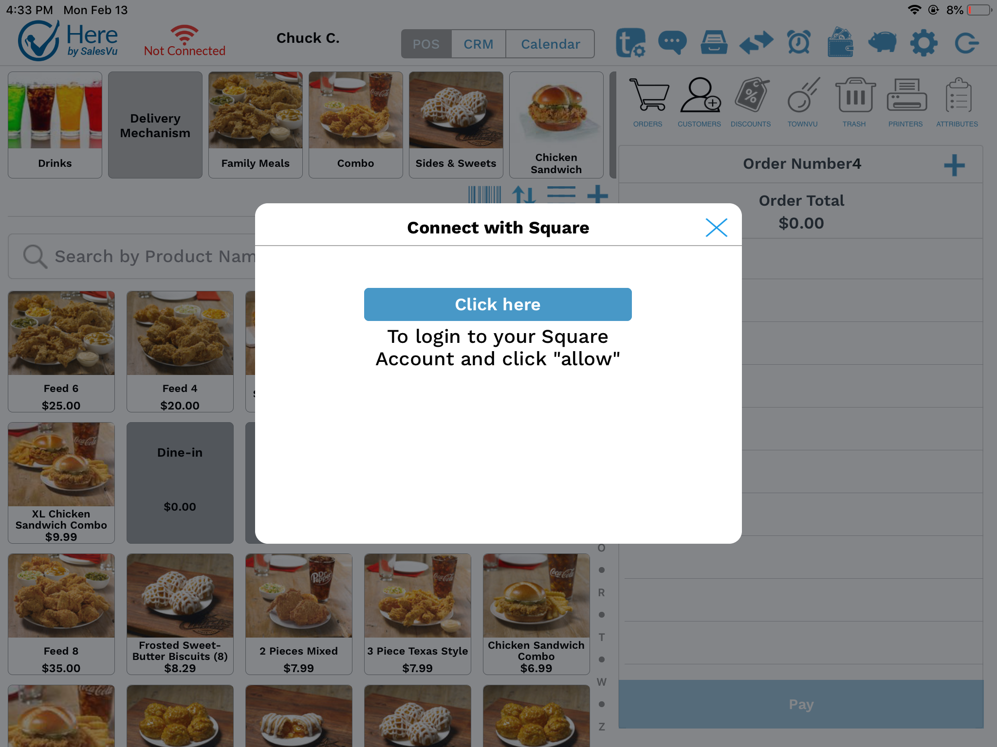Toggle the Not Connected WiFi status
Image resolution: width=997 pixels, height=747 pixels.
[x=182, y=41]
